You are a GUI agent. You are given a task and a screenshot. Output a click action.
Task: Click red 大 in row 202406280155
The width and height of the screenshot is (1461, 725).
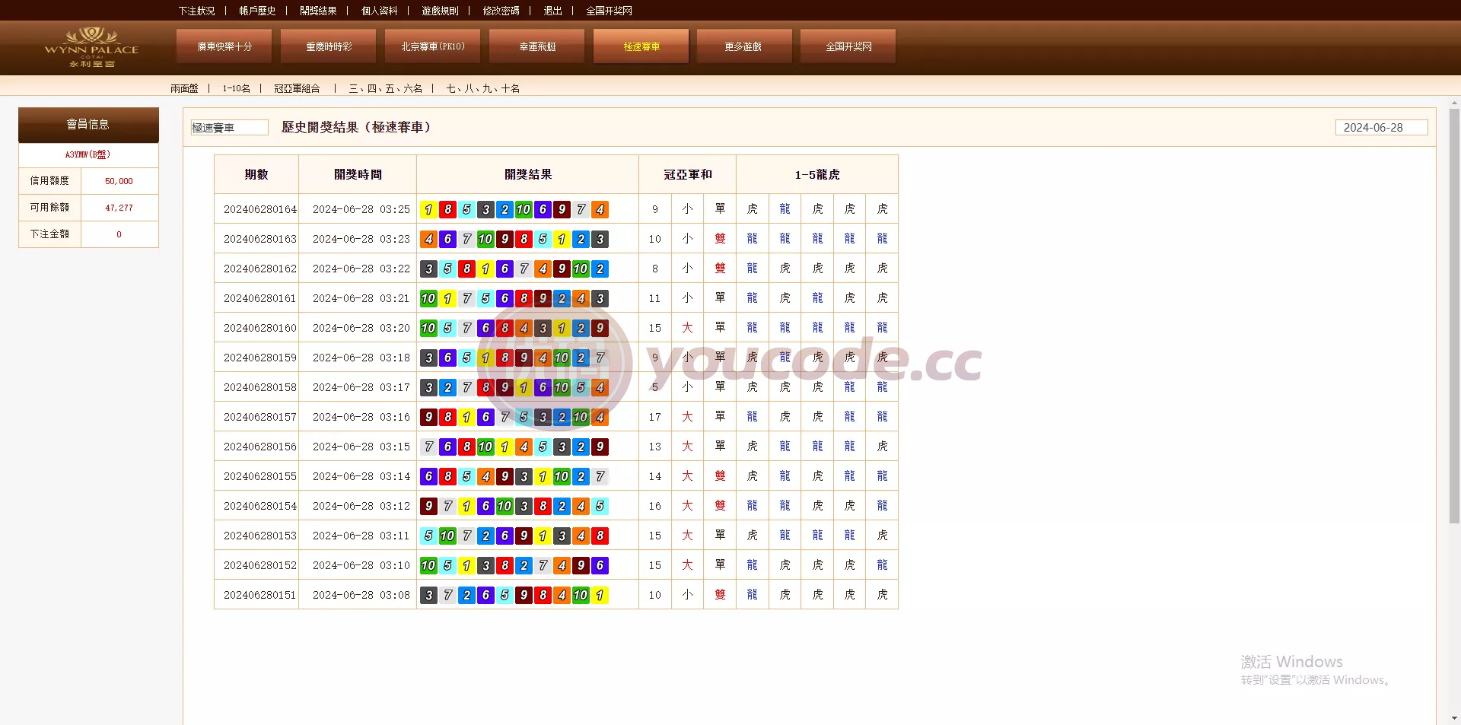point(687,476)
